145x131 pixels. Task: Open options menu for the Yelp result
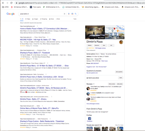tap(48, 37)
